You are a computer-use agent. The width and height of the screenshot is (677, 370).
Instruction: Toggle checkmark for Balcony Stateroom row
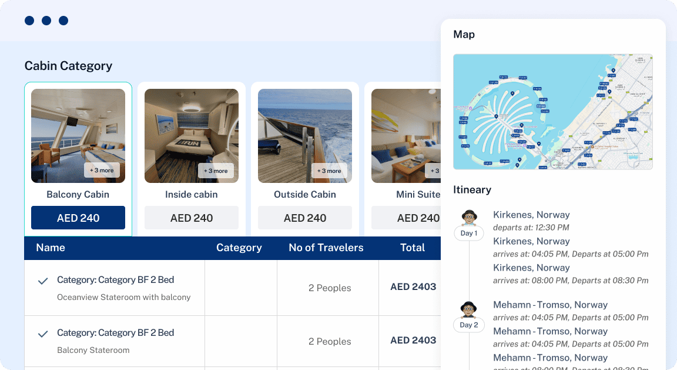(43, 334)
